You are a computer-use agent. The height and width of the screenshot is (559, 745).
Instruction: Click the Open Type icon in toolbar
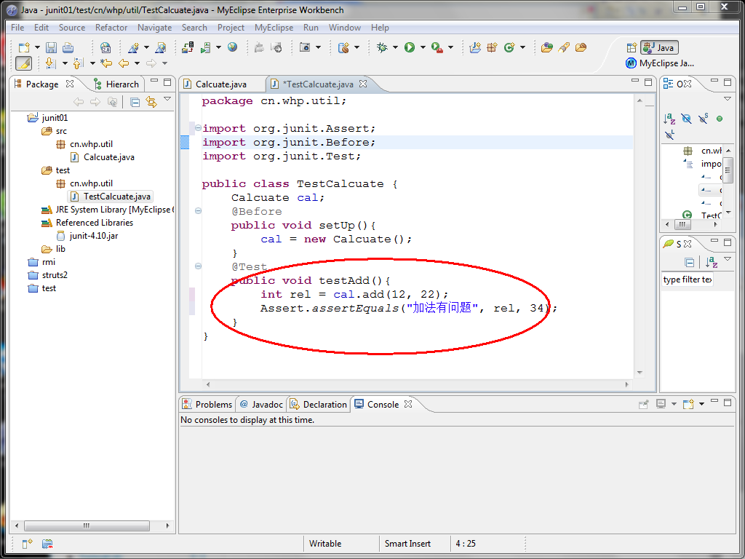pyautogui.click(x=547, y=47)
